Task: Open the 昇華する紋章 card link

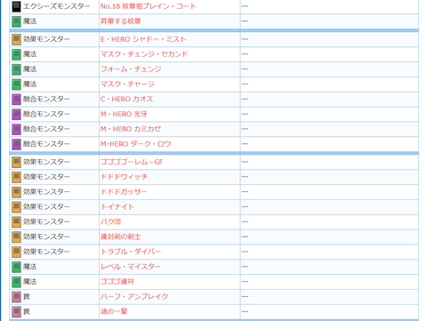Action: pyautogui.click(x=120, y=21)
